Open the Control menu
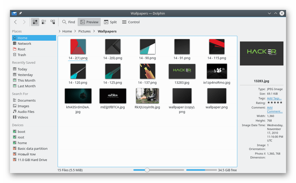 [131, 22]
